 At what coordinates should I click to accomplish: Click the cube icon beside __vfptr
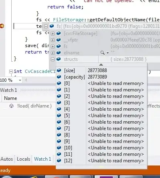pos(59,39)
